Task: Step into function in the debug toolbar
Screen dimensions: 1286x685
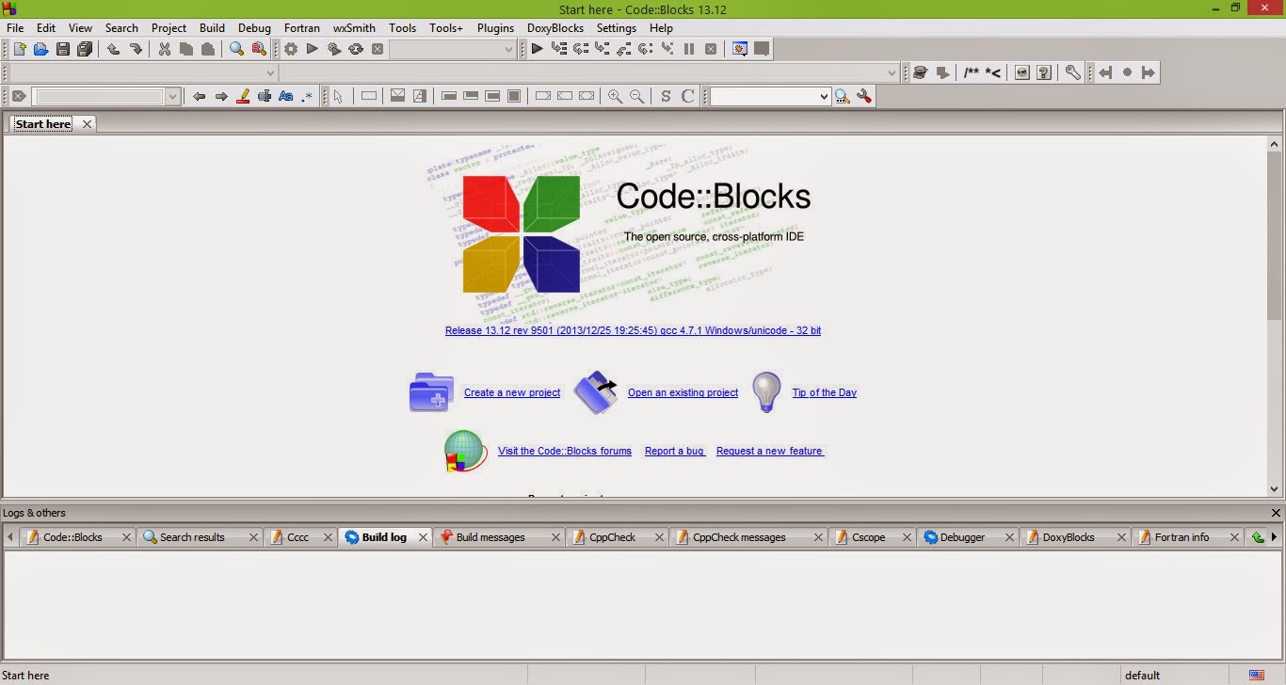Action: pyautogui.click(x=600, y=49)
